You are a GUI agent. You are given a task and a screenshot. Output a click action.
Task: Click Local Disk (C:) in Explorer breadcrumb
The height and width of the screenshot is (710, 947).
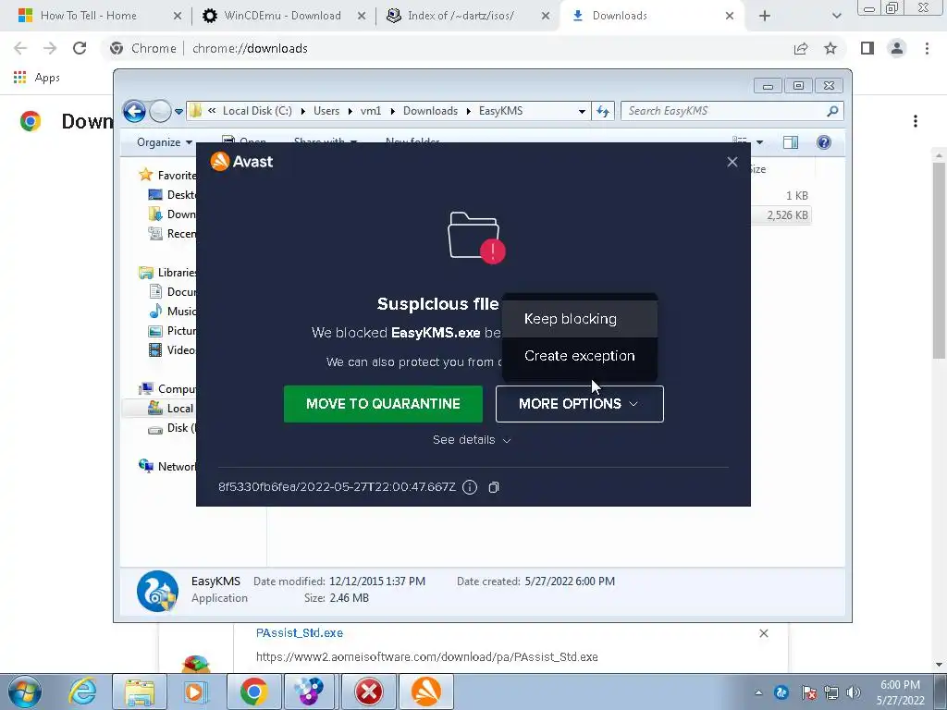(x=257, y=111)
